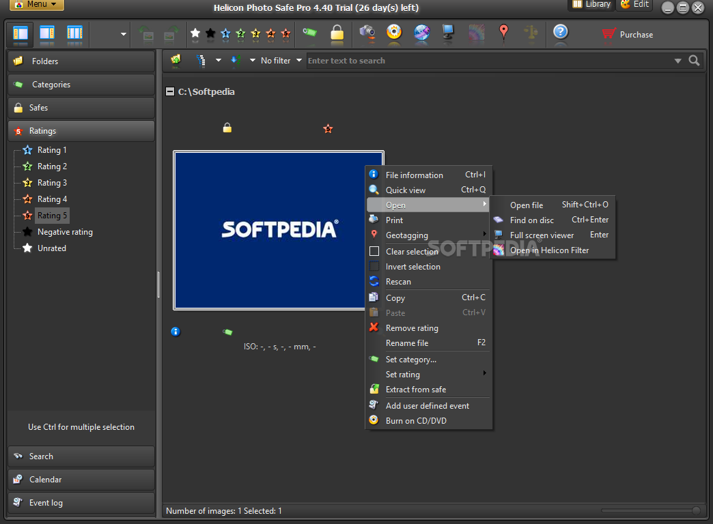The height and width of the screenshot is (524, 713).
Task: Open dropdown arrow after layout icons
Action: click(123, 34)
